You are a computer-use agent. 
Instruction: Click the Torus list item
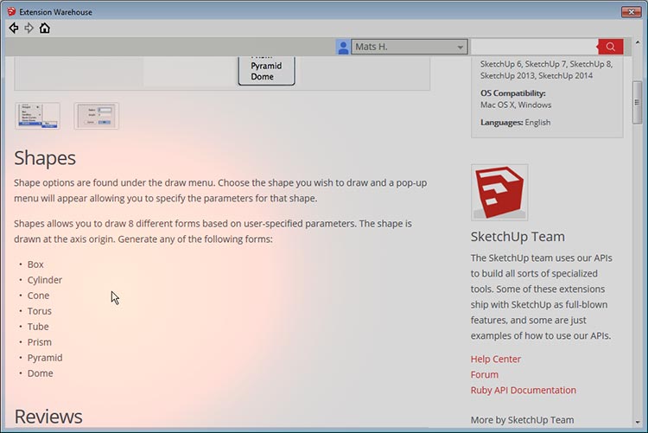[x=40, y=311]
